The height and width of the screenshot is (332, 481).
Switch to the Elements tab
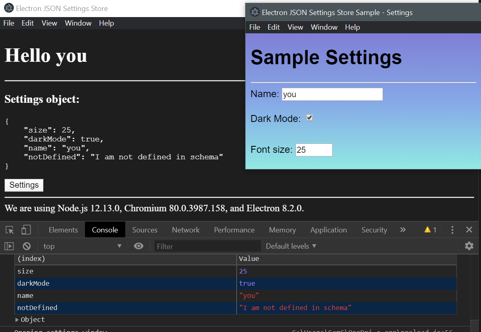coord(63,230)
